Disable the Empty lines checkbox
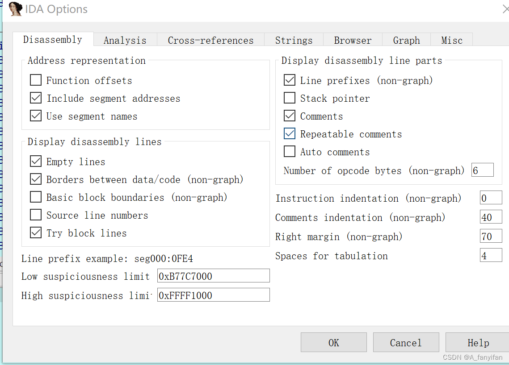The image size is (509, 365). pyautogui.click(x=36, y=161)
